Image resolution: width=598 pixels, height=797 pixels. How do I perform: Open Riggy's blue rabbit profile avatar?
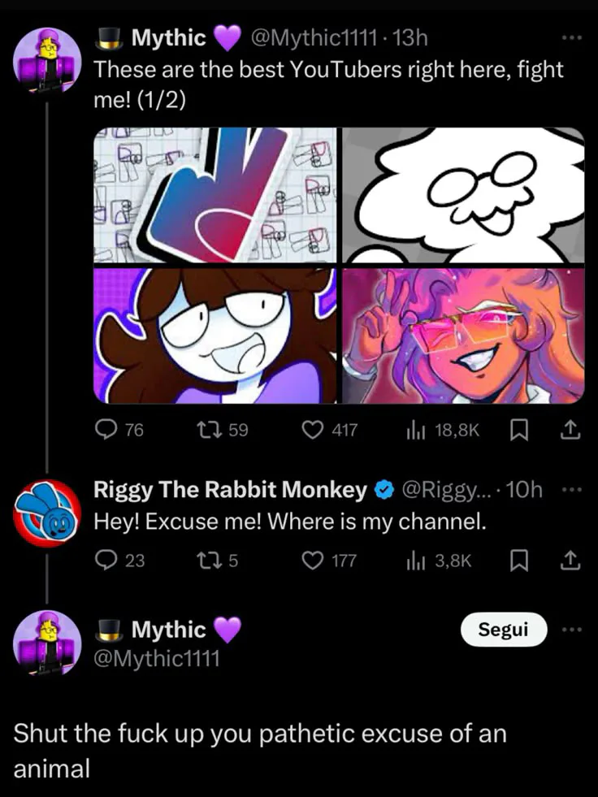tap(47, 513)
